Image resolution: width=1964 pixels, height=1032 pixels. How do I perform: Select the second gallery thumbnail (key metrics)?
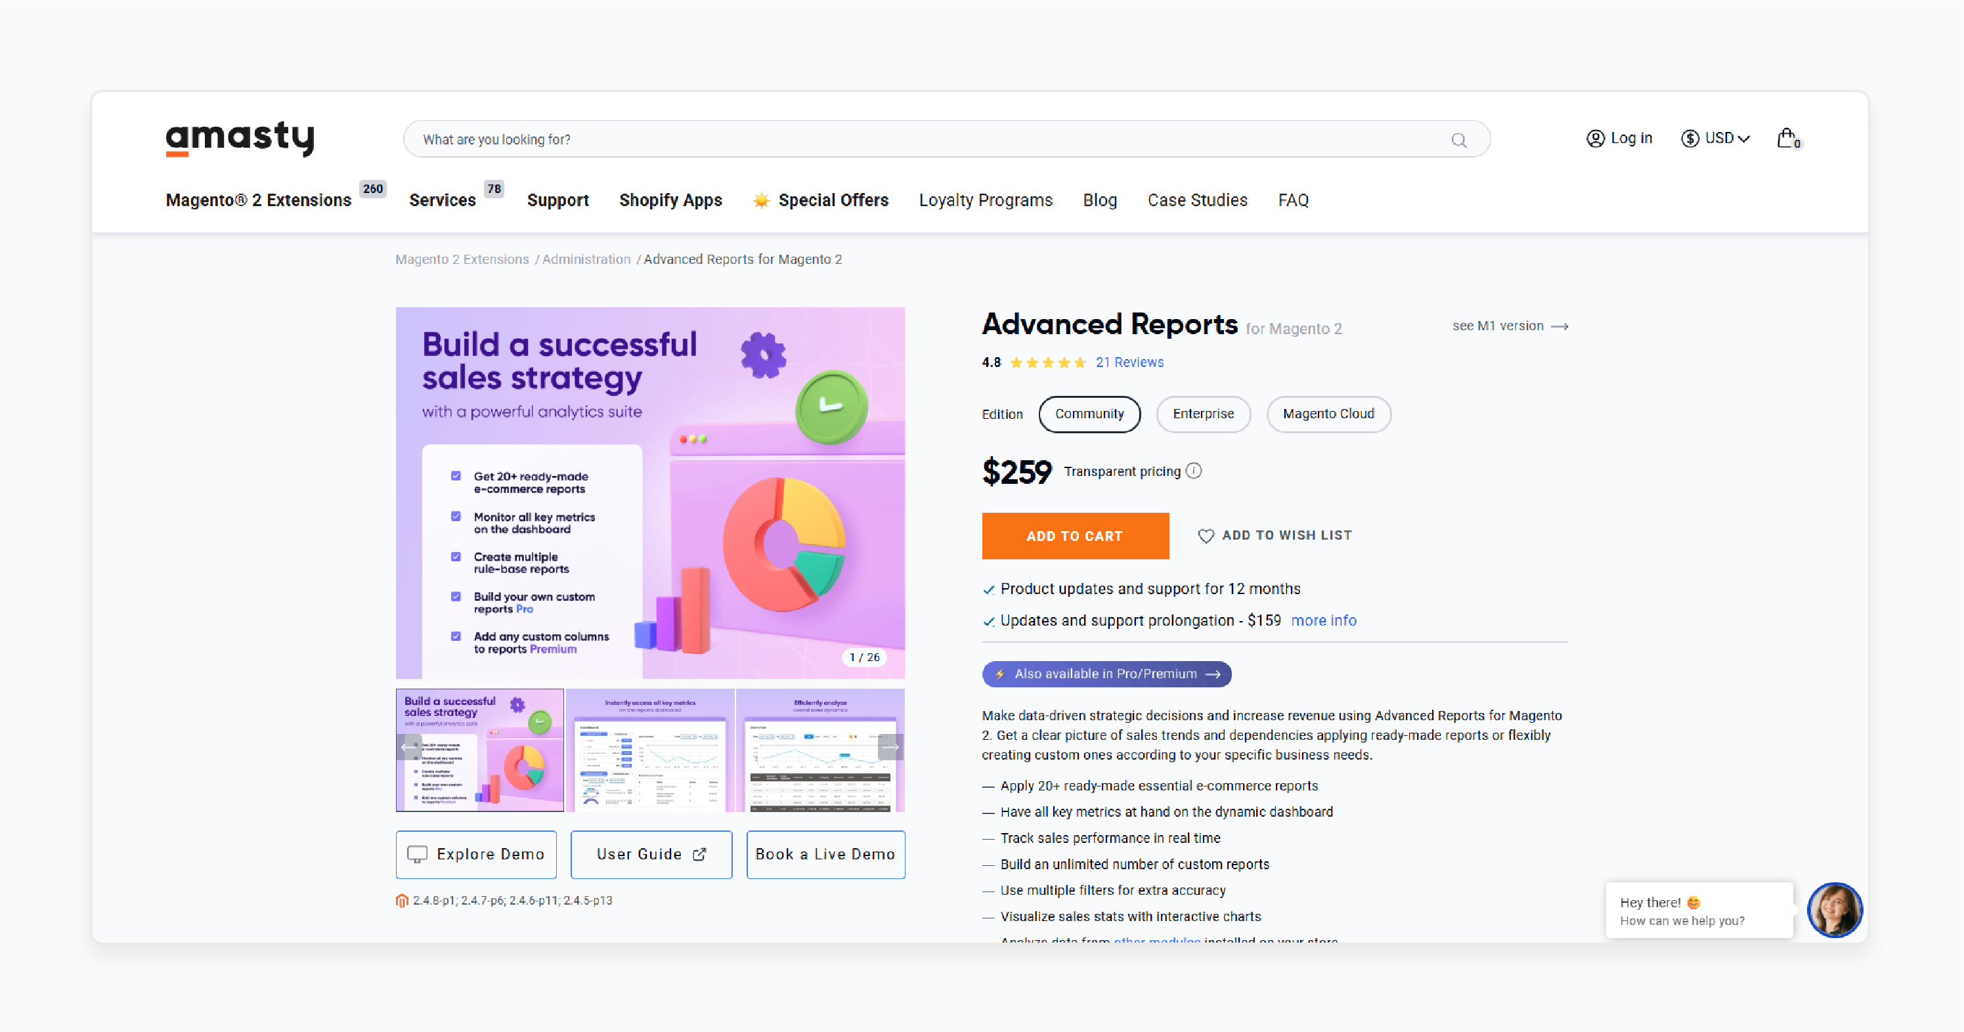650,751
